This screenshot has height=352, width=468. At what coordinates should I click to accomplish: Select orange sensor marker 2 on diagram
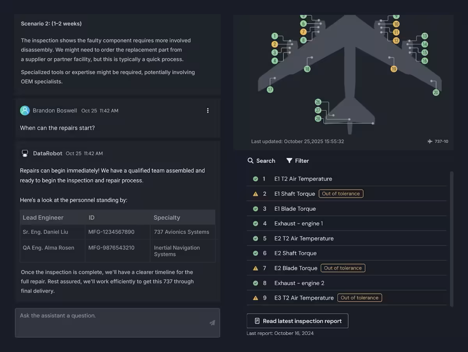[x=275, y=44]
